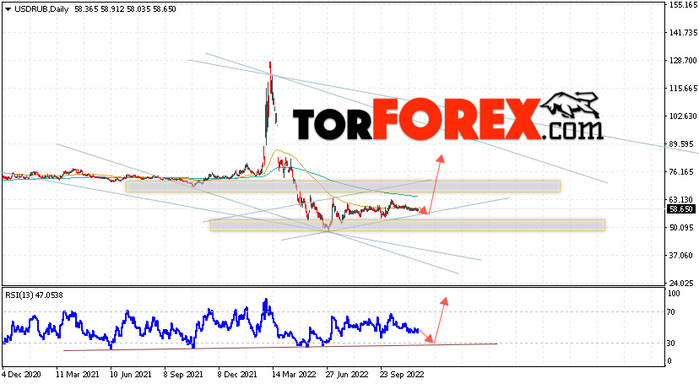Select the upper gray resistance zone rectangle
The image size is (699, 384).
(x=343, y=187)
